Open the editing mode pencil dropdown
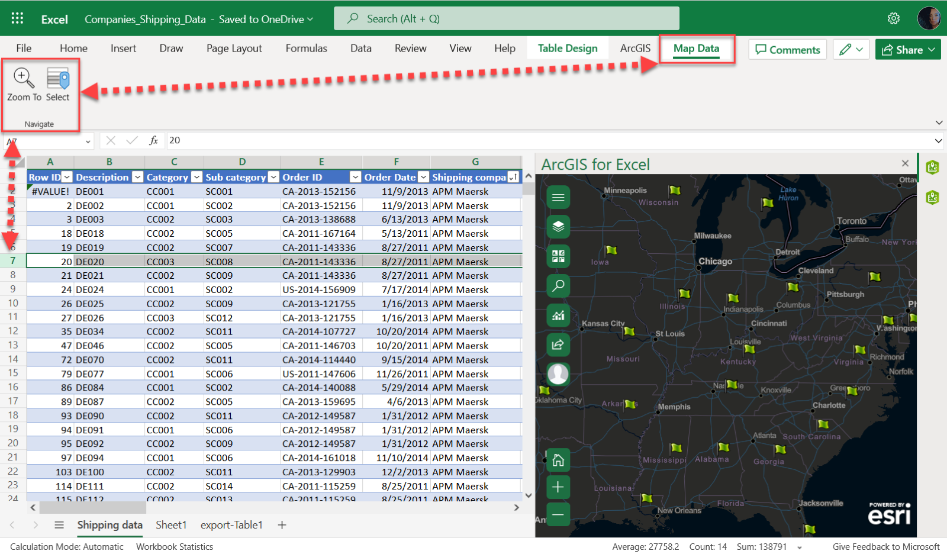Viewport: 947px width, 554px height. pos(851,50)
